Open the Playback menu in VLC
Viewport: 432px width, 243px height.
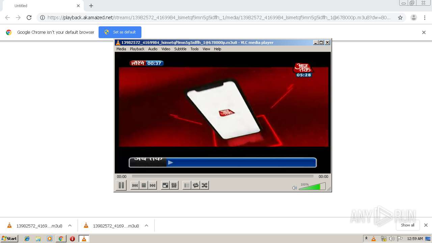click(x=137, y=49)
